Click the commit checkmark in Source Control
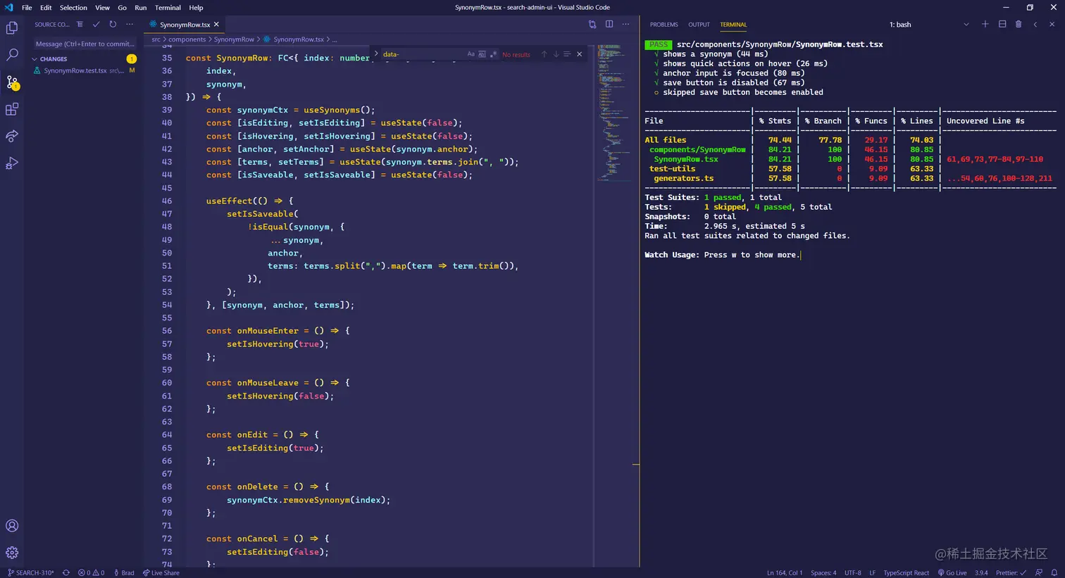1065x578 pixels. 96,25
